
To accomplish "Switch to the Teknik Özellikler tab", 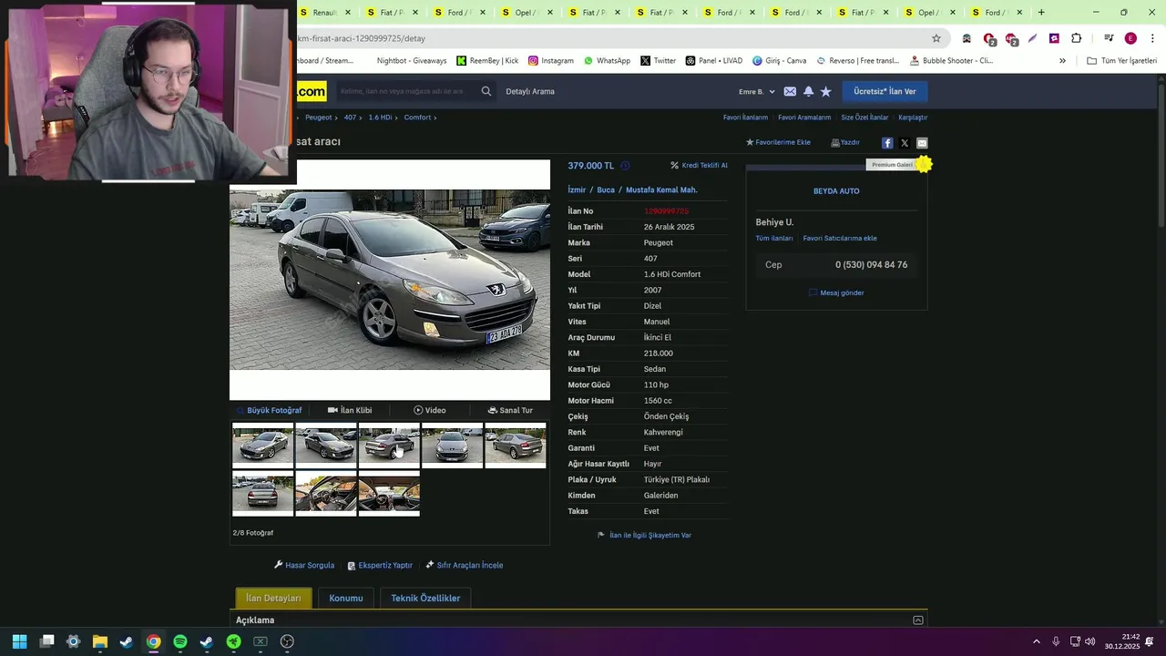I will (425, 598).
